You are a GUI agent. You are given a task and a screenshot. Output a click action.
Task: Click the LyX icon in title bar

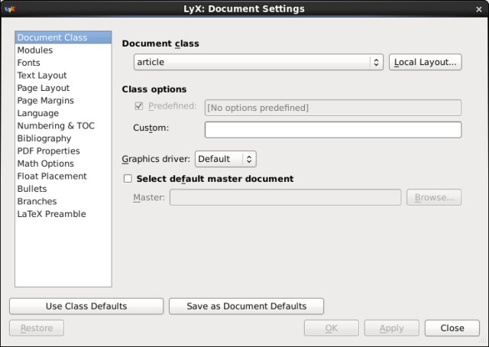10,9
